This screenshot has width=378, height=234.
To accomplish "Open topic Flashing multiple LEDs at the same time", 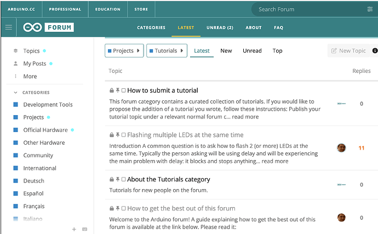I will (x=185, y=135).
